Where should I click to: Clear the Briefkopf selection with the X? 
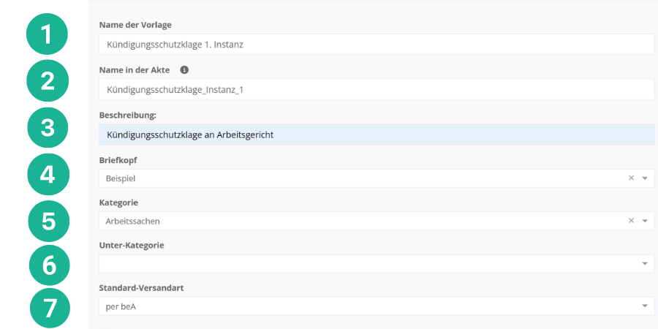[x=631, y=178]
